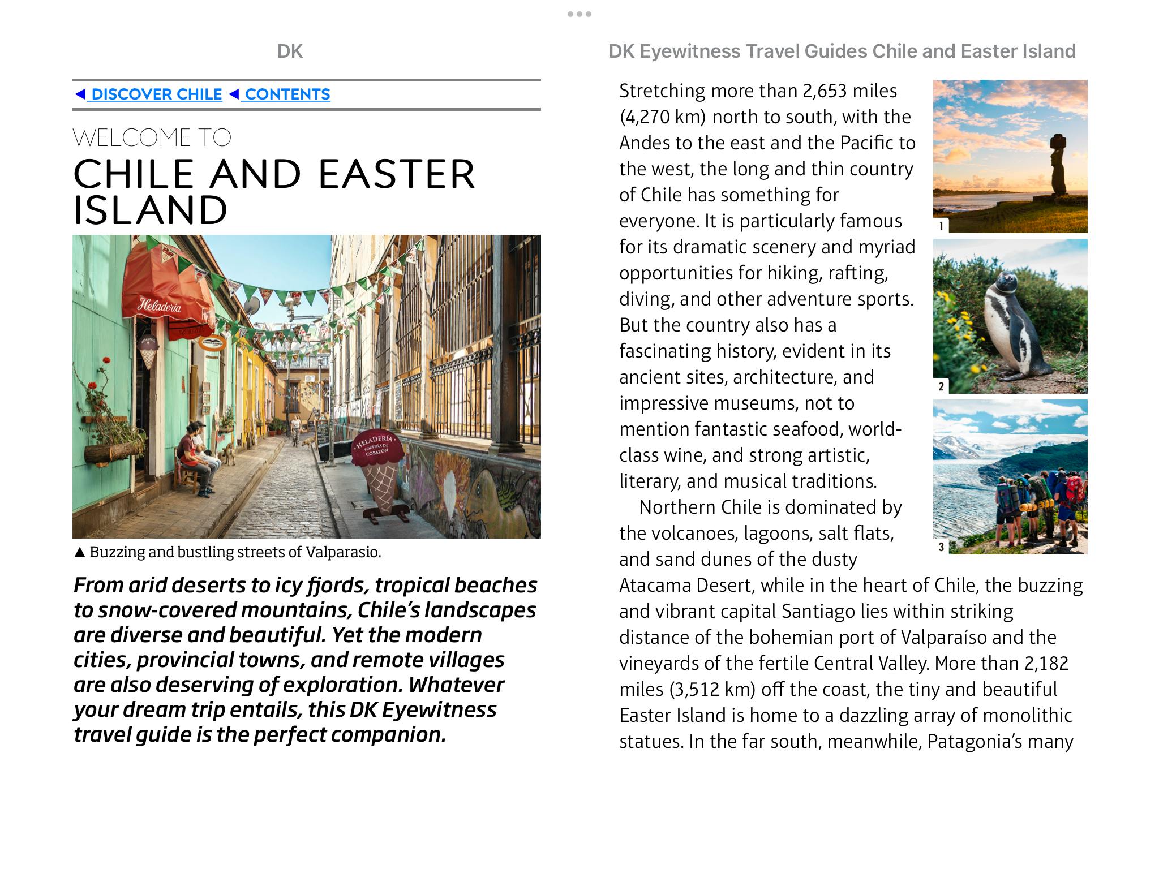Tap the Moai statue sunset thumbnail
The image size is (1159, 869).
pos(1010,156)
